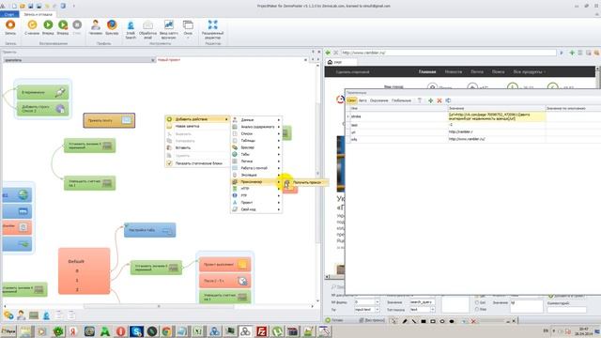Open the 'Проект' submenu item

click(256, 203)
